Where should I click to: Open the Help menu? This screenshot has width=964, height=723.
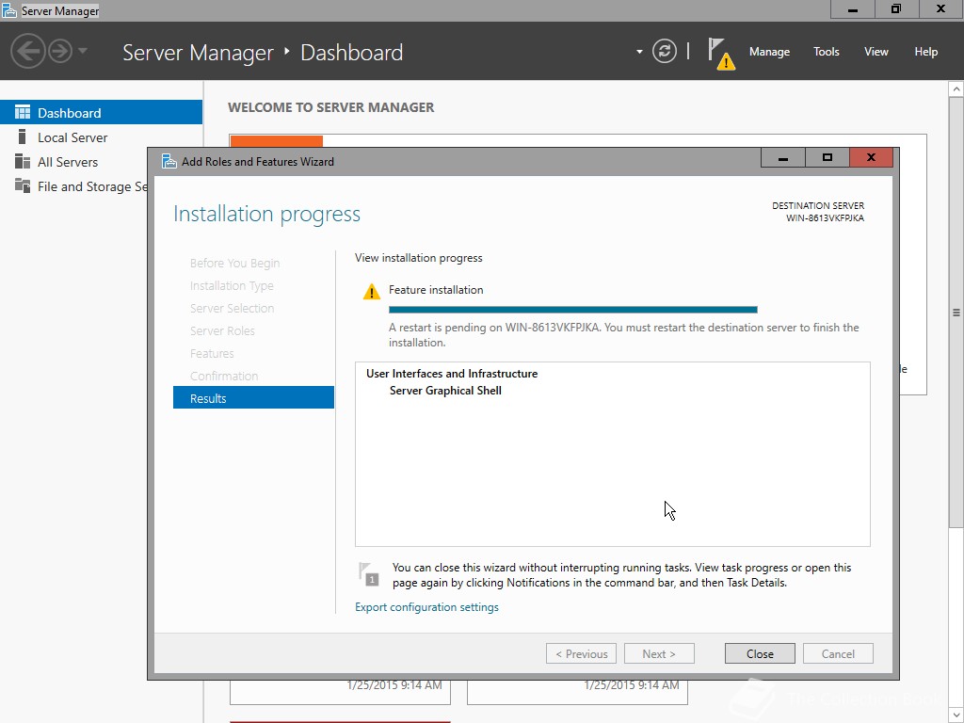click(925, 52)
